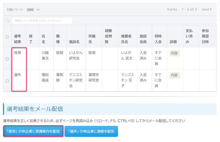Click the 採用 result cell
The width and height of the screenshot is (220, 142).
[18, 52]
